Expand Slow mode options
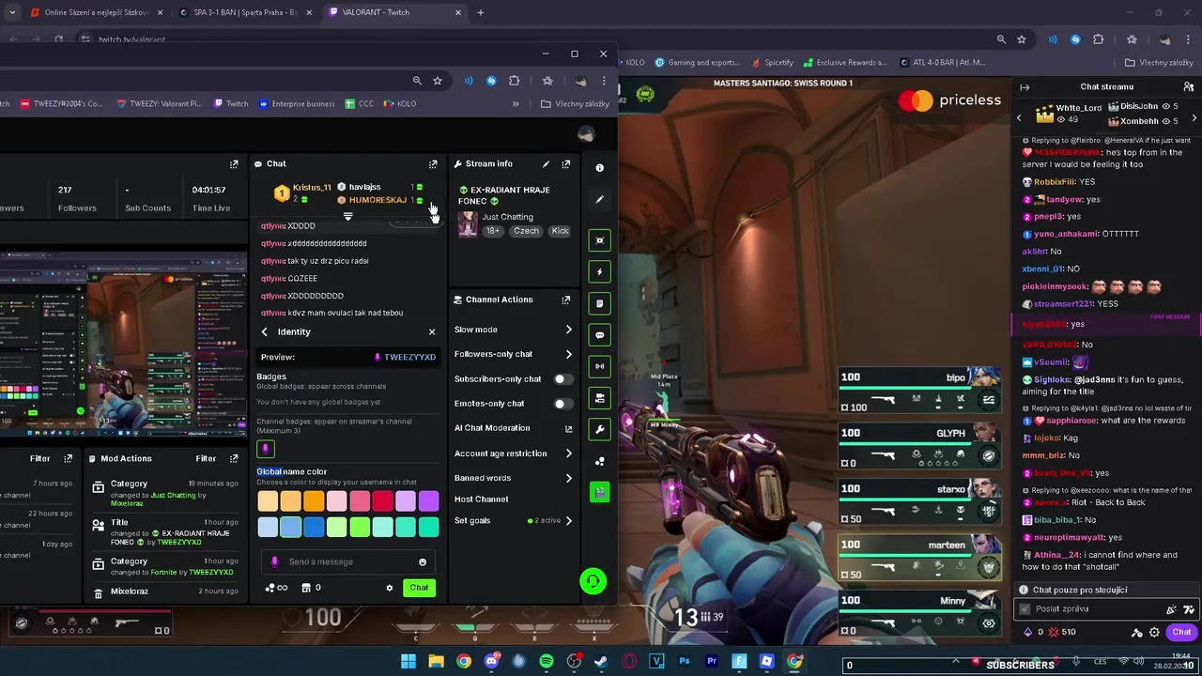1202x676 pixels. (568, 330)
